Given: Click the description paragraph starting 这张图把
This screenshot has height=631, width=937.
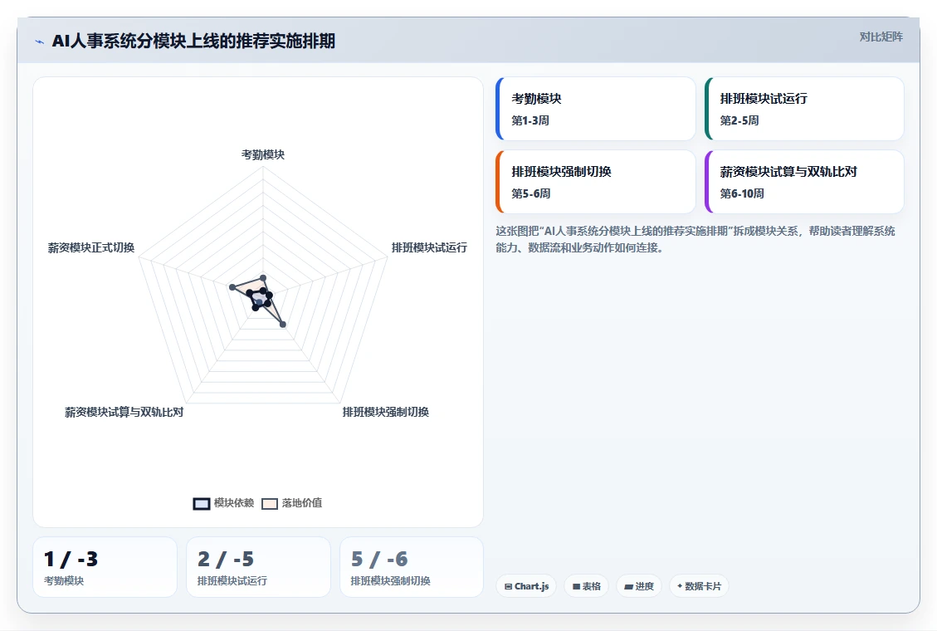Looking at the screenshot, I should point(695,239).
